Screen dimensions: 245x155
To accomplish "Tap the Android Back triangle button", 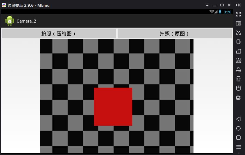I will 238,119.
